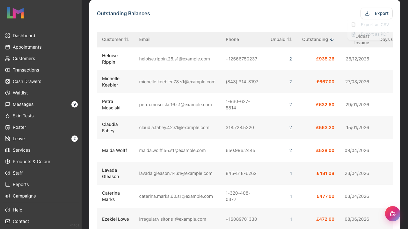This screenshot has width=408, height=229.
Task: Click the Appointments calendar icon
Action: point(8,47)
